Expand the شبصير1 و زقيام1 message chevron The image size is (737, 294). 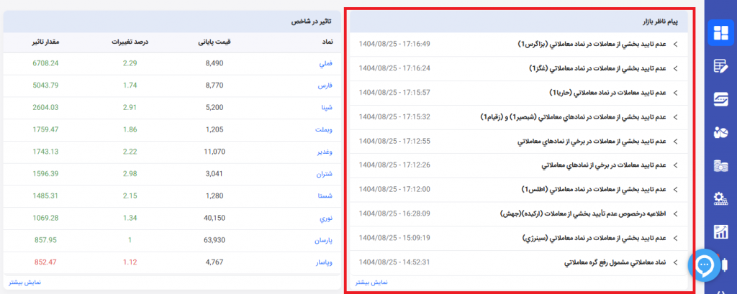point(676,117)
